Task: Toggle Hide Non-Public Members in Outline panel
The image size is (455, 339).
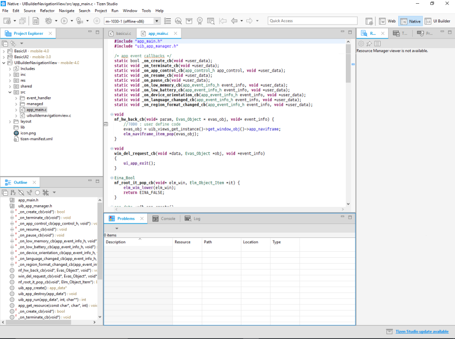Action: pyautogui.click(x=37, y=192)
